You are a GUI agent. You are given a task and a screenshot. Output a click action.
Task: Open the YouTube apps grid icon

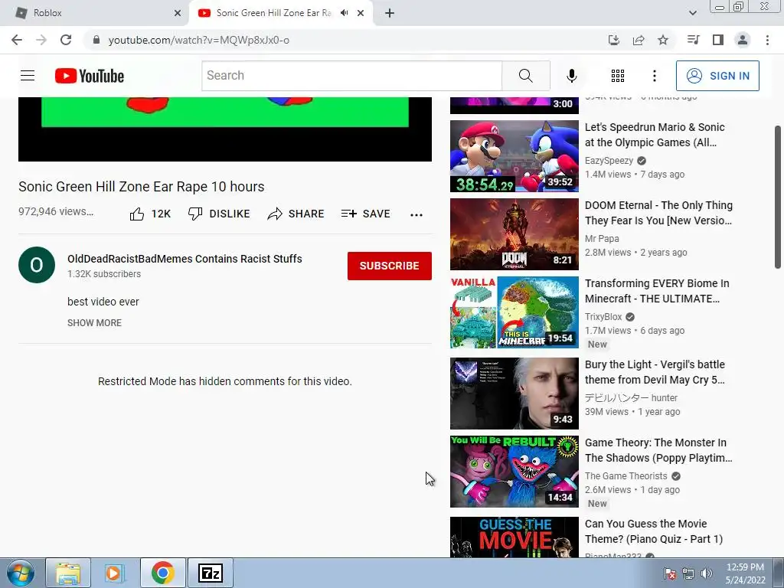tap(618, 76)
